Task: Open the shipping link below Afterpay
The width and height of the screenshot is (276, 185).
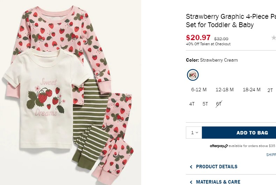Action: tap(271, 155)
